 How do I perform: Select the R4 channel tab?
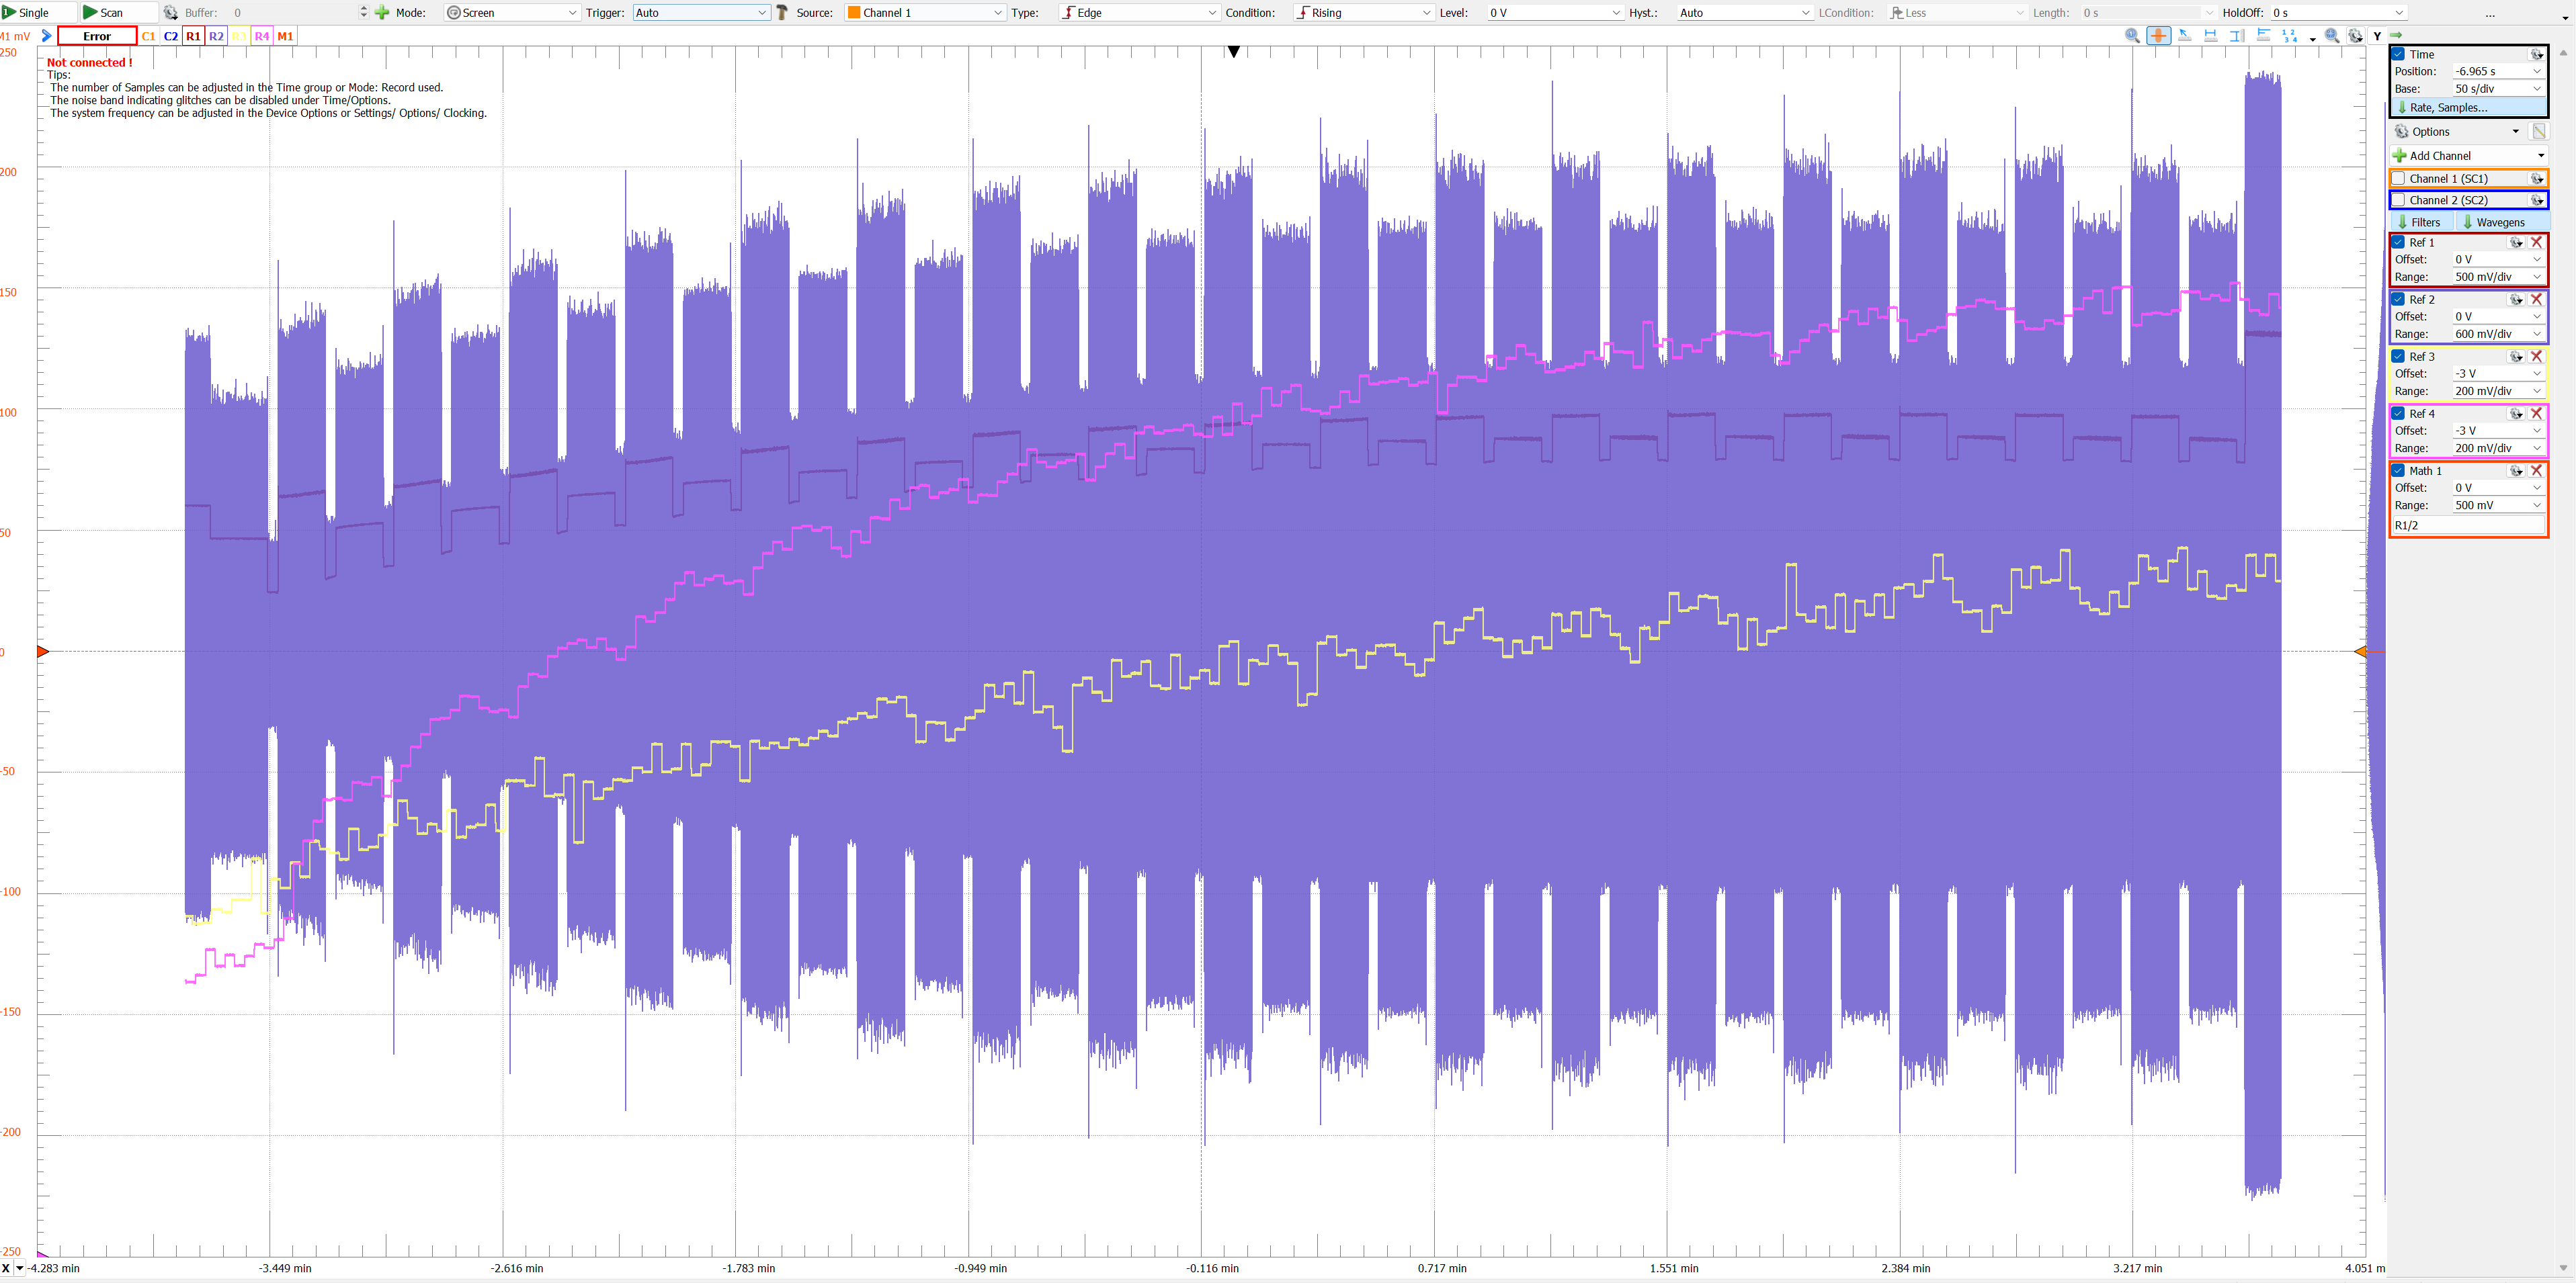click(x=262, y=36)
